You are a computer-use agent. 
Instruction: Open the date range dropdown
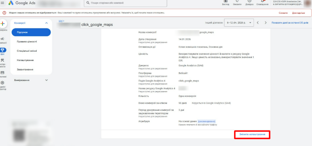coord(239,23)
